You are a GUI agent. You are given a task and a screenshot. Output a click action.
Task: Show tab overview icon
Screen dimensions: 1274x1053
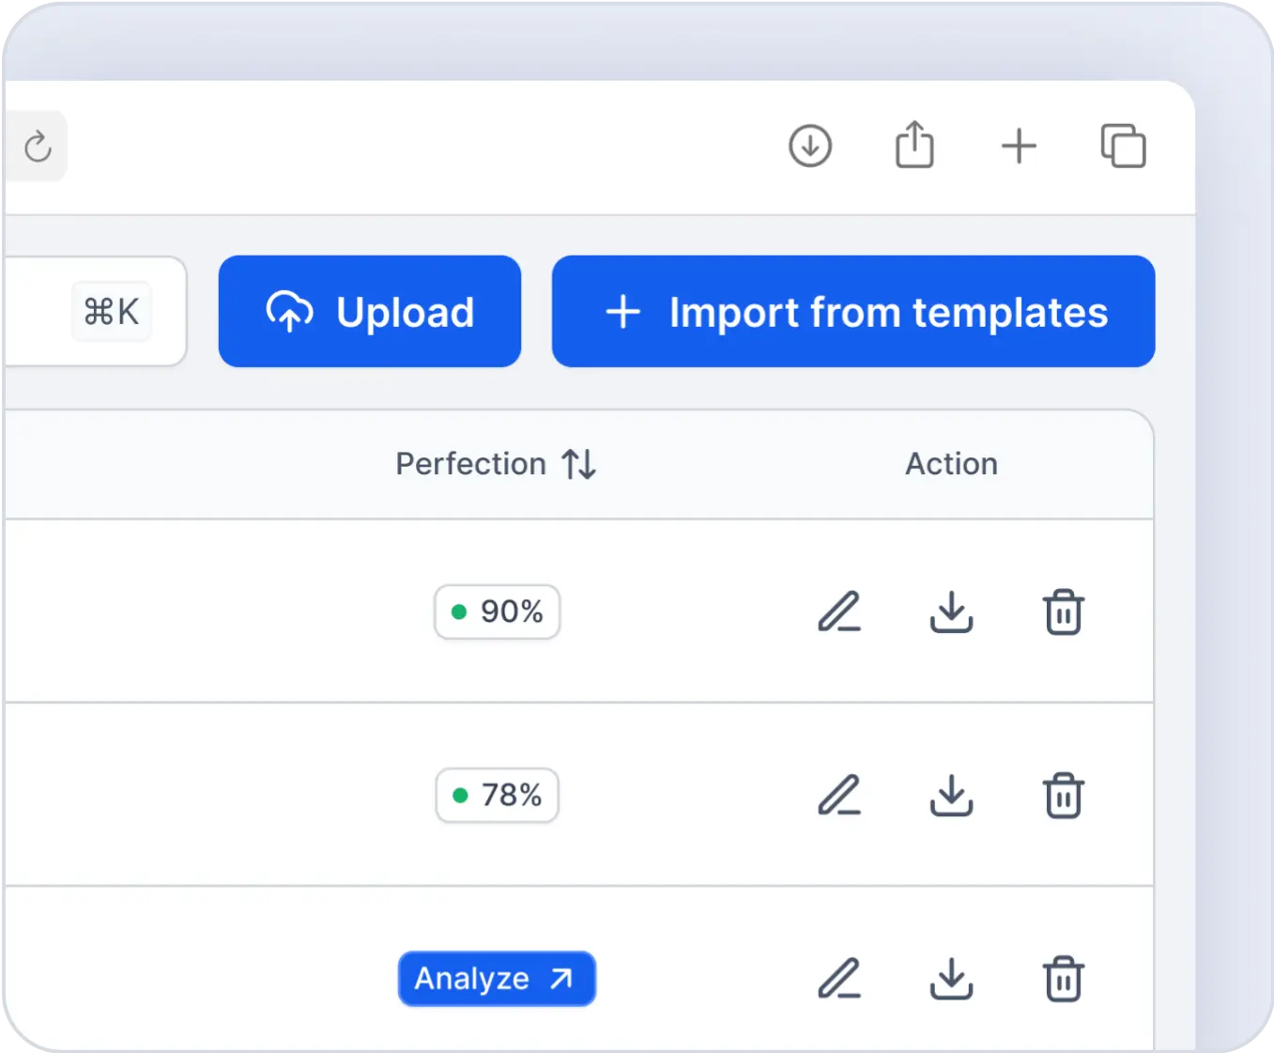(x=1123, y=147)
